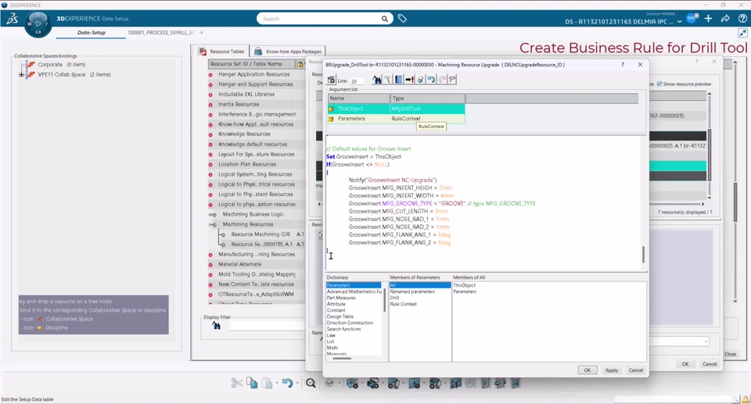Click OK in the background dialog

click(685, 364)
